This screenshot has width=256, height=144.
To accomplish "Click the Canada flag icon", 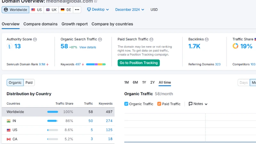I will [9, 139].
